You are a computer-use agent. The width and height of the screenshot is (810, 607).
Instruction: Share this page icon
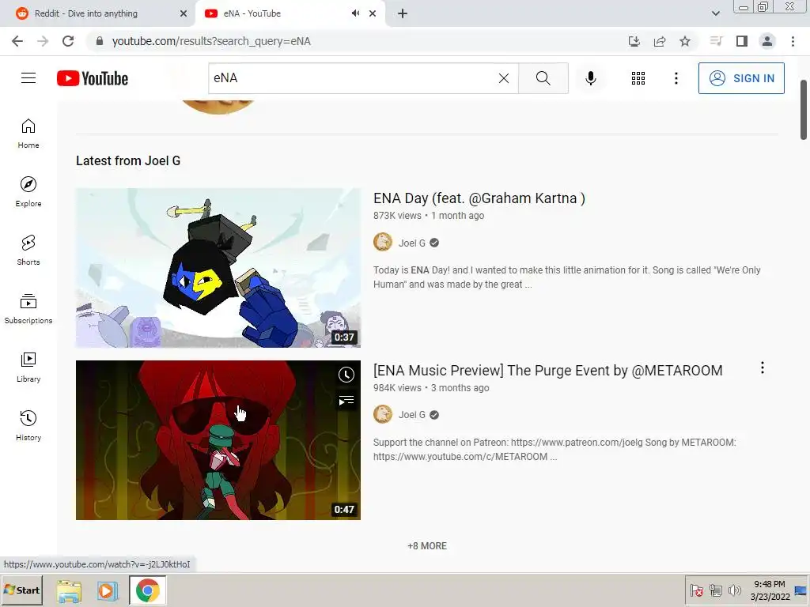(659, 41)
